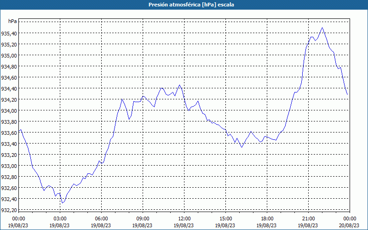This screenshot has height=230, width=368.
Task: Select the 933,60 pressure axis label
Action: (9, 133)
